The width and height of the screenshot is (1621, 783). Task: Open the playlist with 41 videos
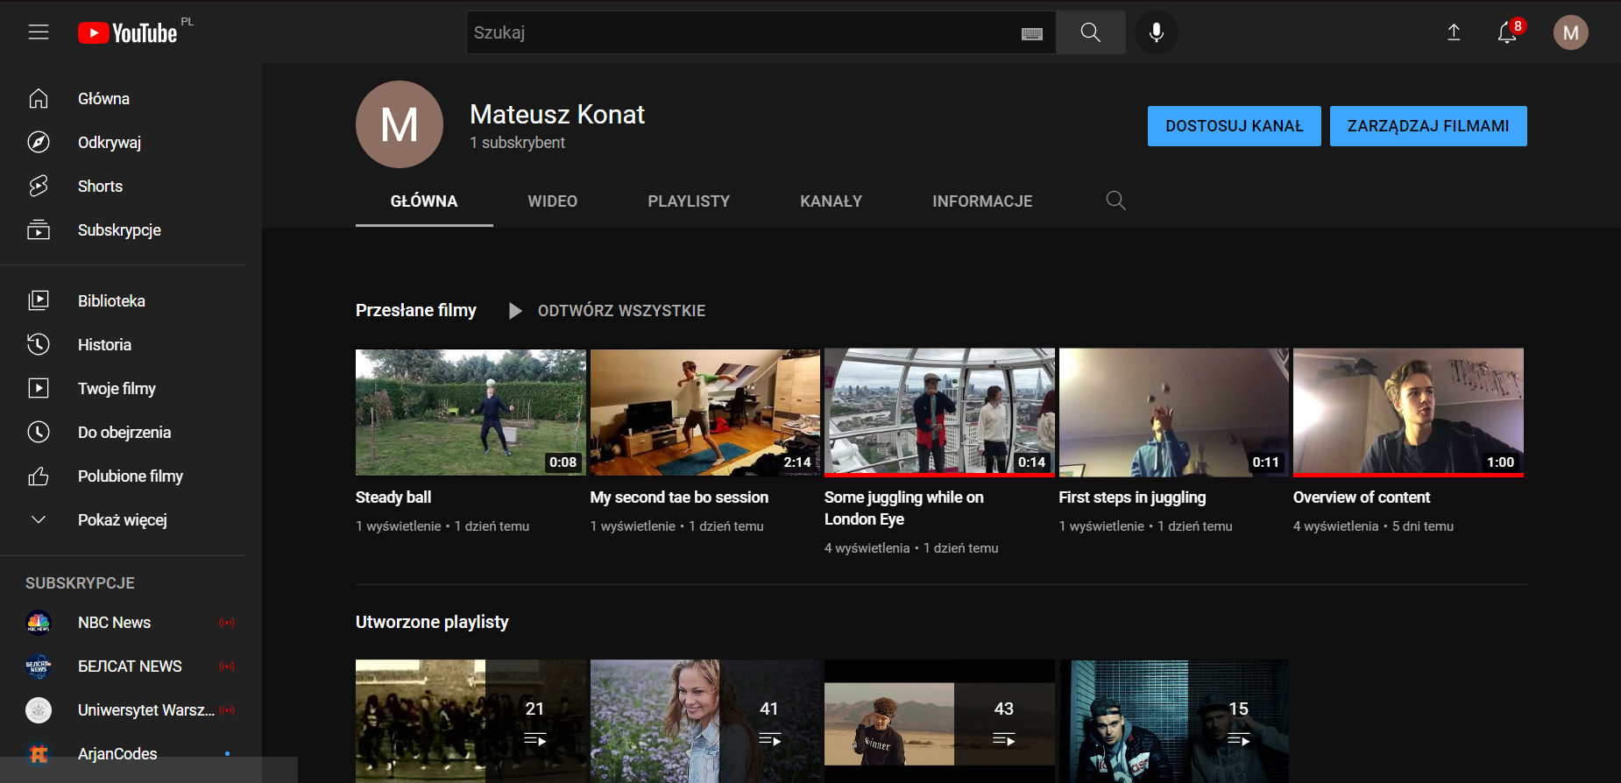[x=705, y=721]
